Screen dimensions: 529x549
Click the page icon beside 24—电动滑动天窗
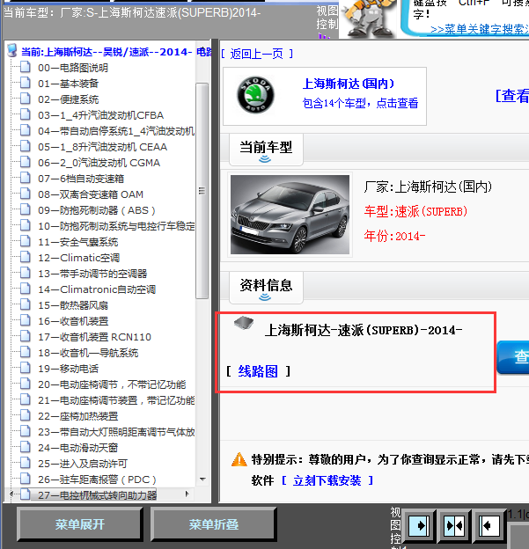click(26, 447)
